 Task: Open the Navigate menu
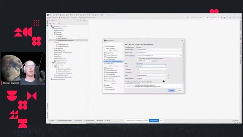(x=62, y=15)
